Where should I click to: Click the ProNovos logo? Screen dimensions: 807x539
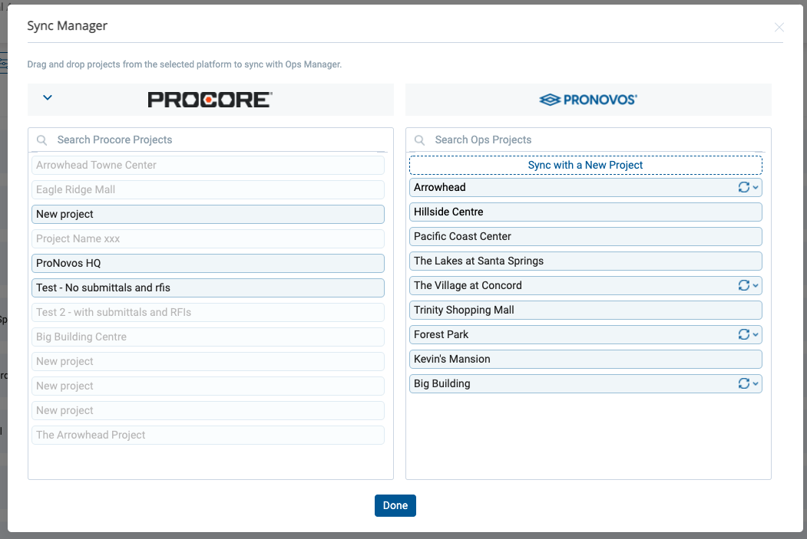click(588, 100)
